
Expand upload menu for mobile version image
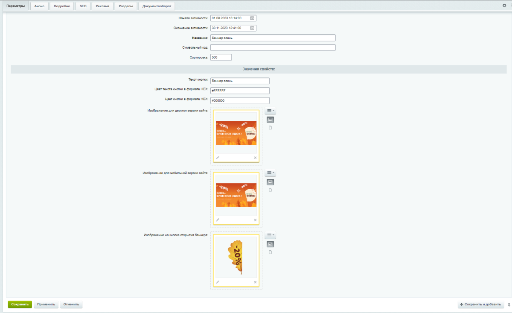(270, 173)
